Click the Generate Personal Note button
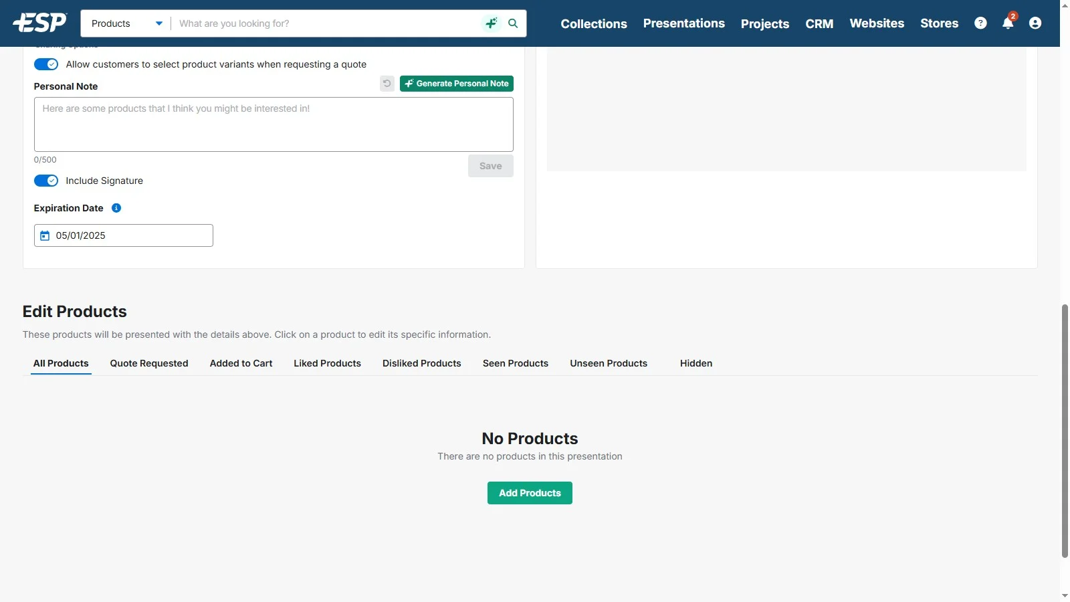 [457, 84]
